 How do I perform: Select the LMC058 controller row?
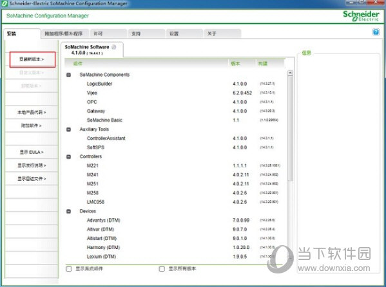175,202
